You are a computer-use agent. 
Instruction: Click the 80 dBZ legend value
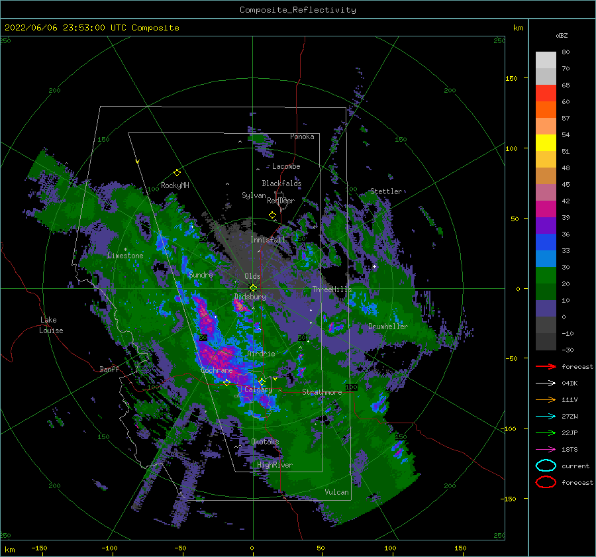(566, 52)
